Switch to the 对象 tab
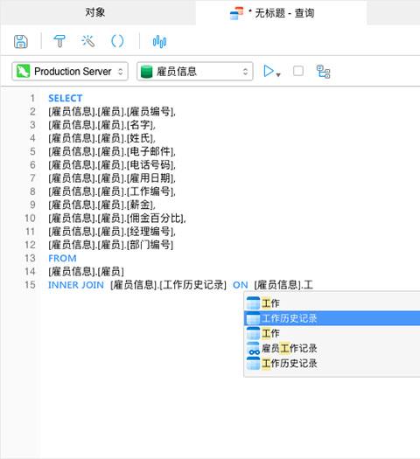420x459 pixels. tap(95, 12)
